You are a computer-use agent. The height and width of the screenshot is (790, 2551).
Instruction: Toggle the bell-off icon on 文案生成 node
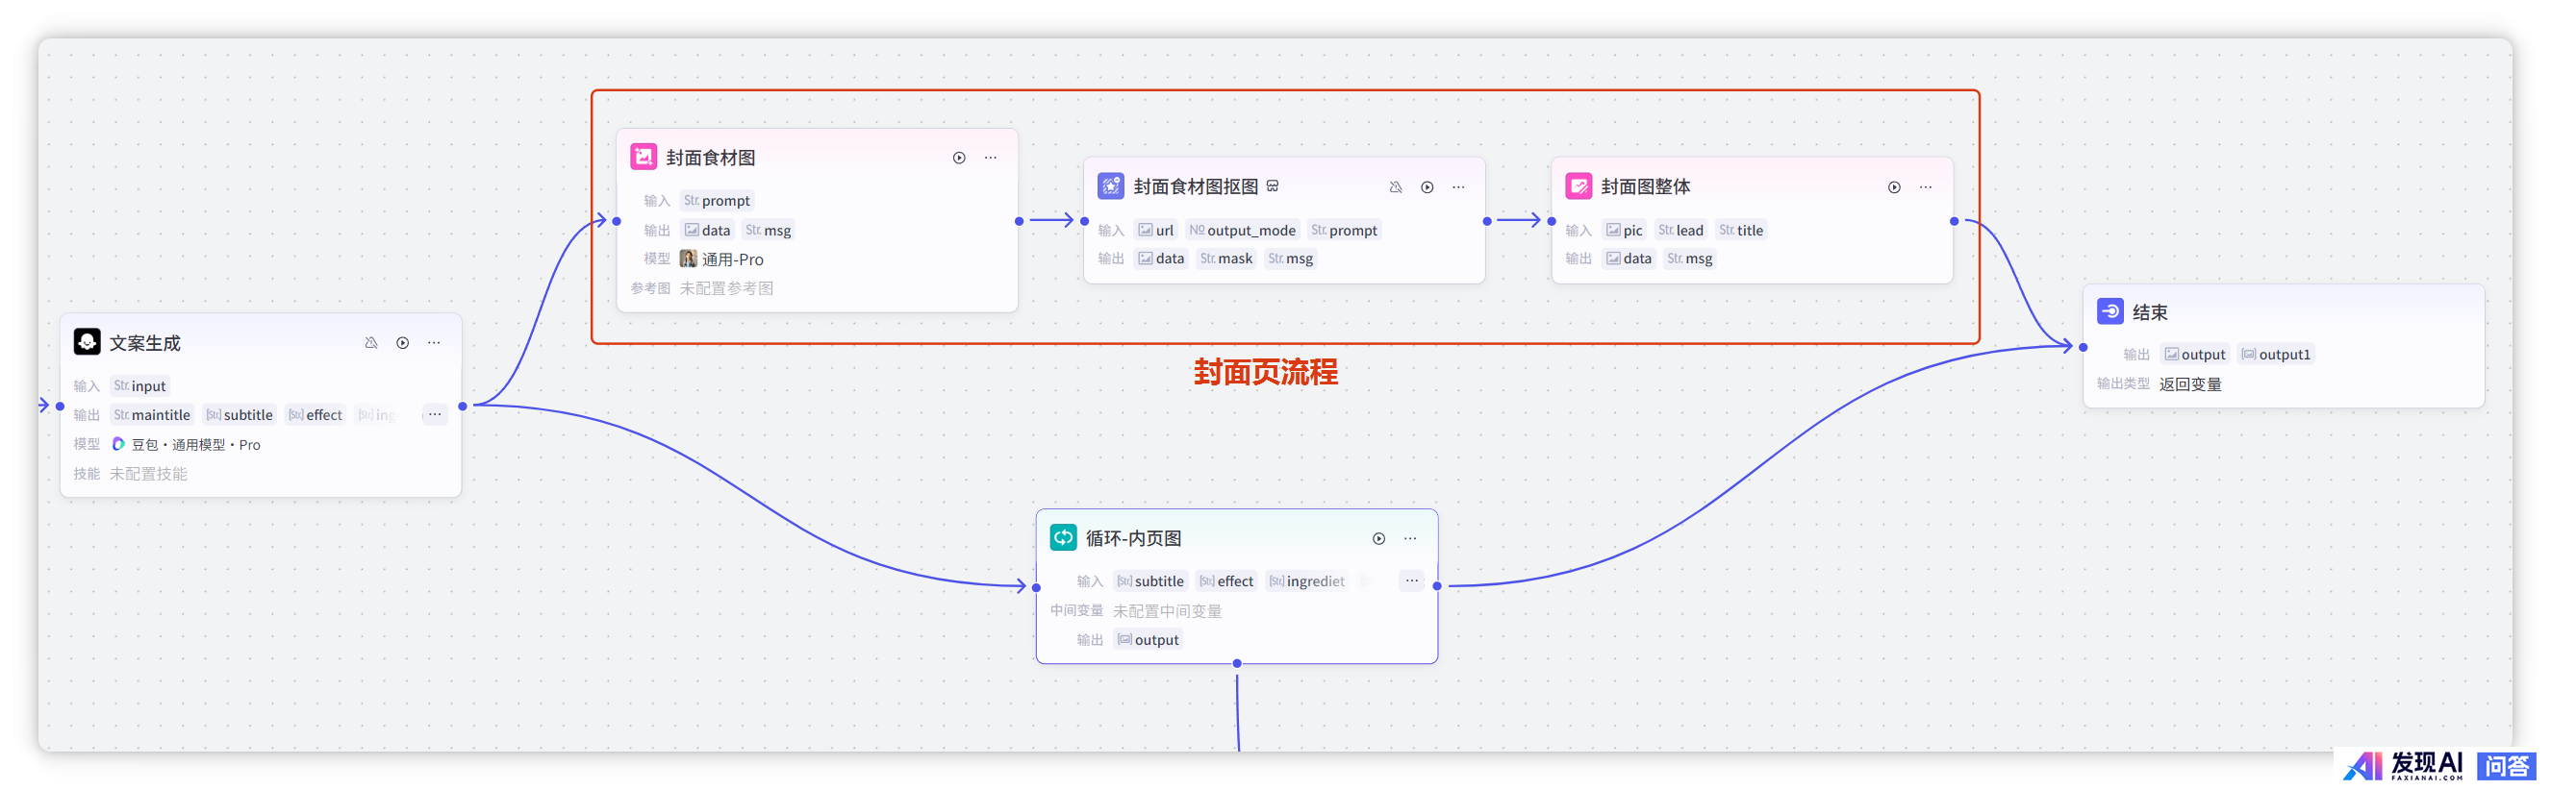pos(371,342)
